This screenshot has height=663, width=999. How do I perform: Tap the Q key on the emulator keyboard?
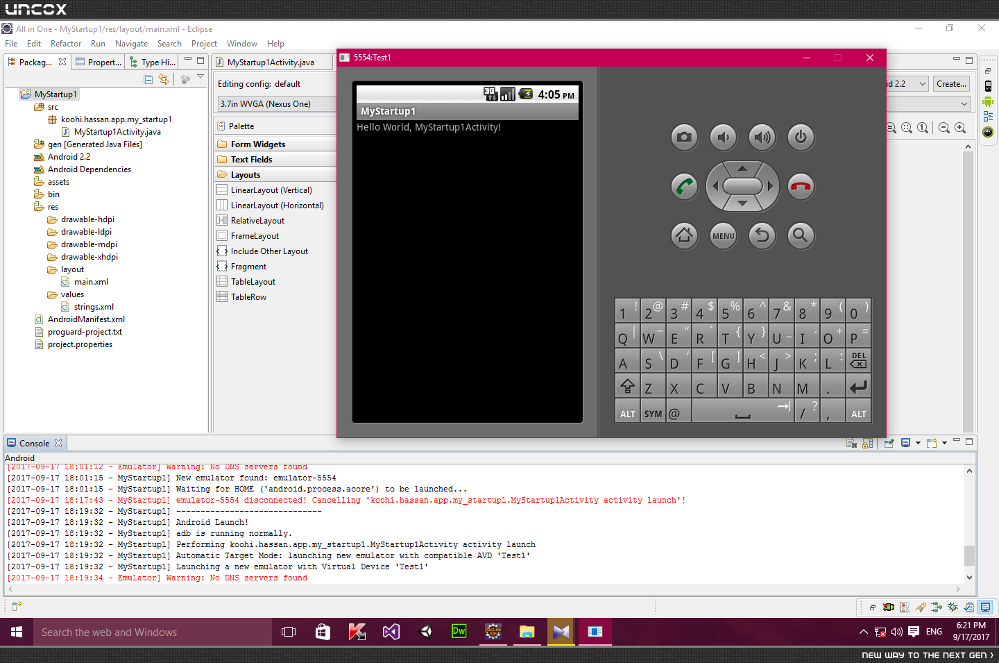pyautogui.click(x=627, y=336)
